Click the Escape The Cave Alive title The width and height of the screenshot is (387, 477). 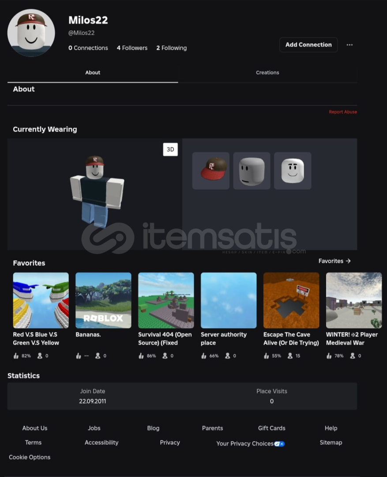tap(291, 339)
